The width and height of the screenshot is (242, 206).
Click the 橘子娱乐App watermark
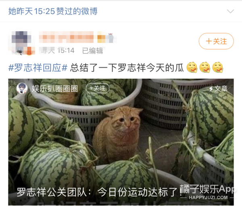(208, 191)
